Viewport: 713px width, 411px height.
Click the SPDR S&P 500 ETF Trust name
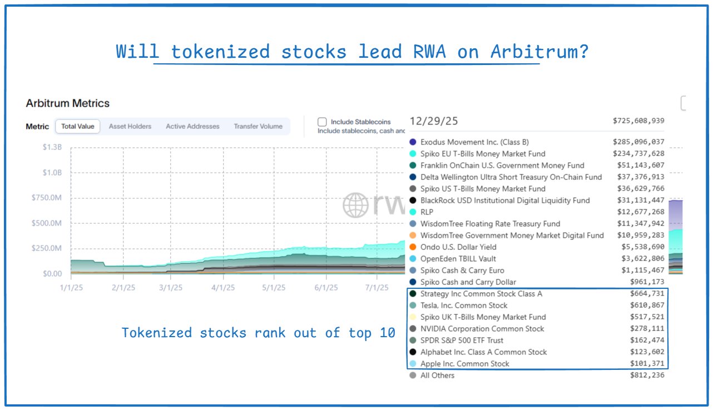pos(462,340)
